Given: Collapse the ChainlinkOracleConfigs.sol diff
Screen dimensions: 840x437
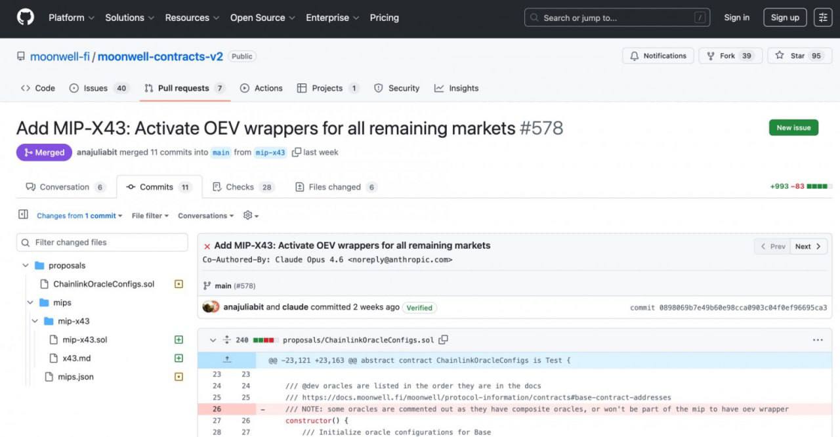Looking at the screenshot, I should 213,340.
